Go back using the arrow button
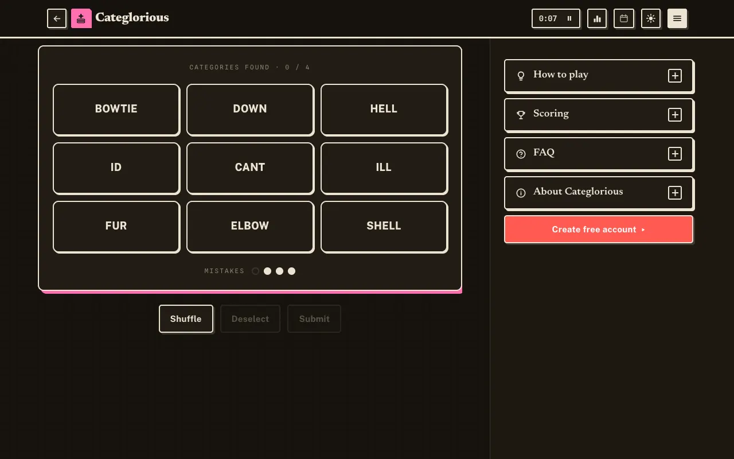Image resolution: width=734 pixels, height=459 pixels. (57, 18)
